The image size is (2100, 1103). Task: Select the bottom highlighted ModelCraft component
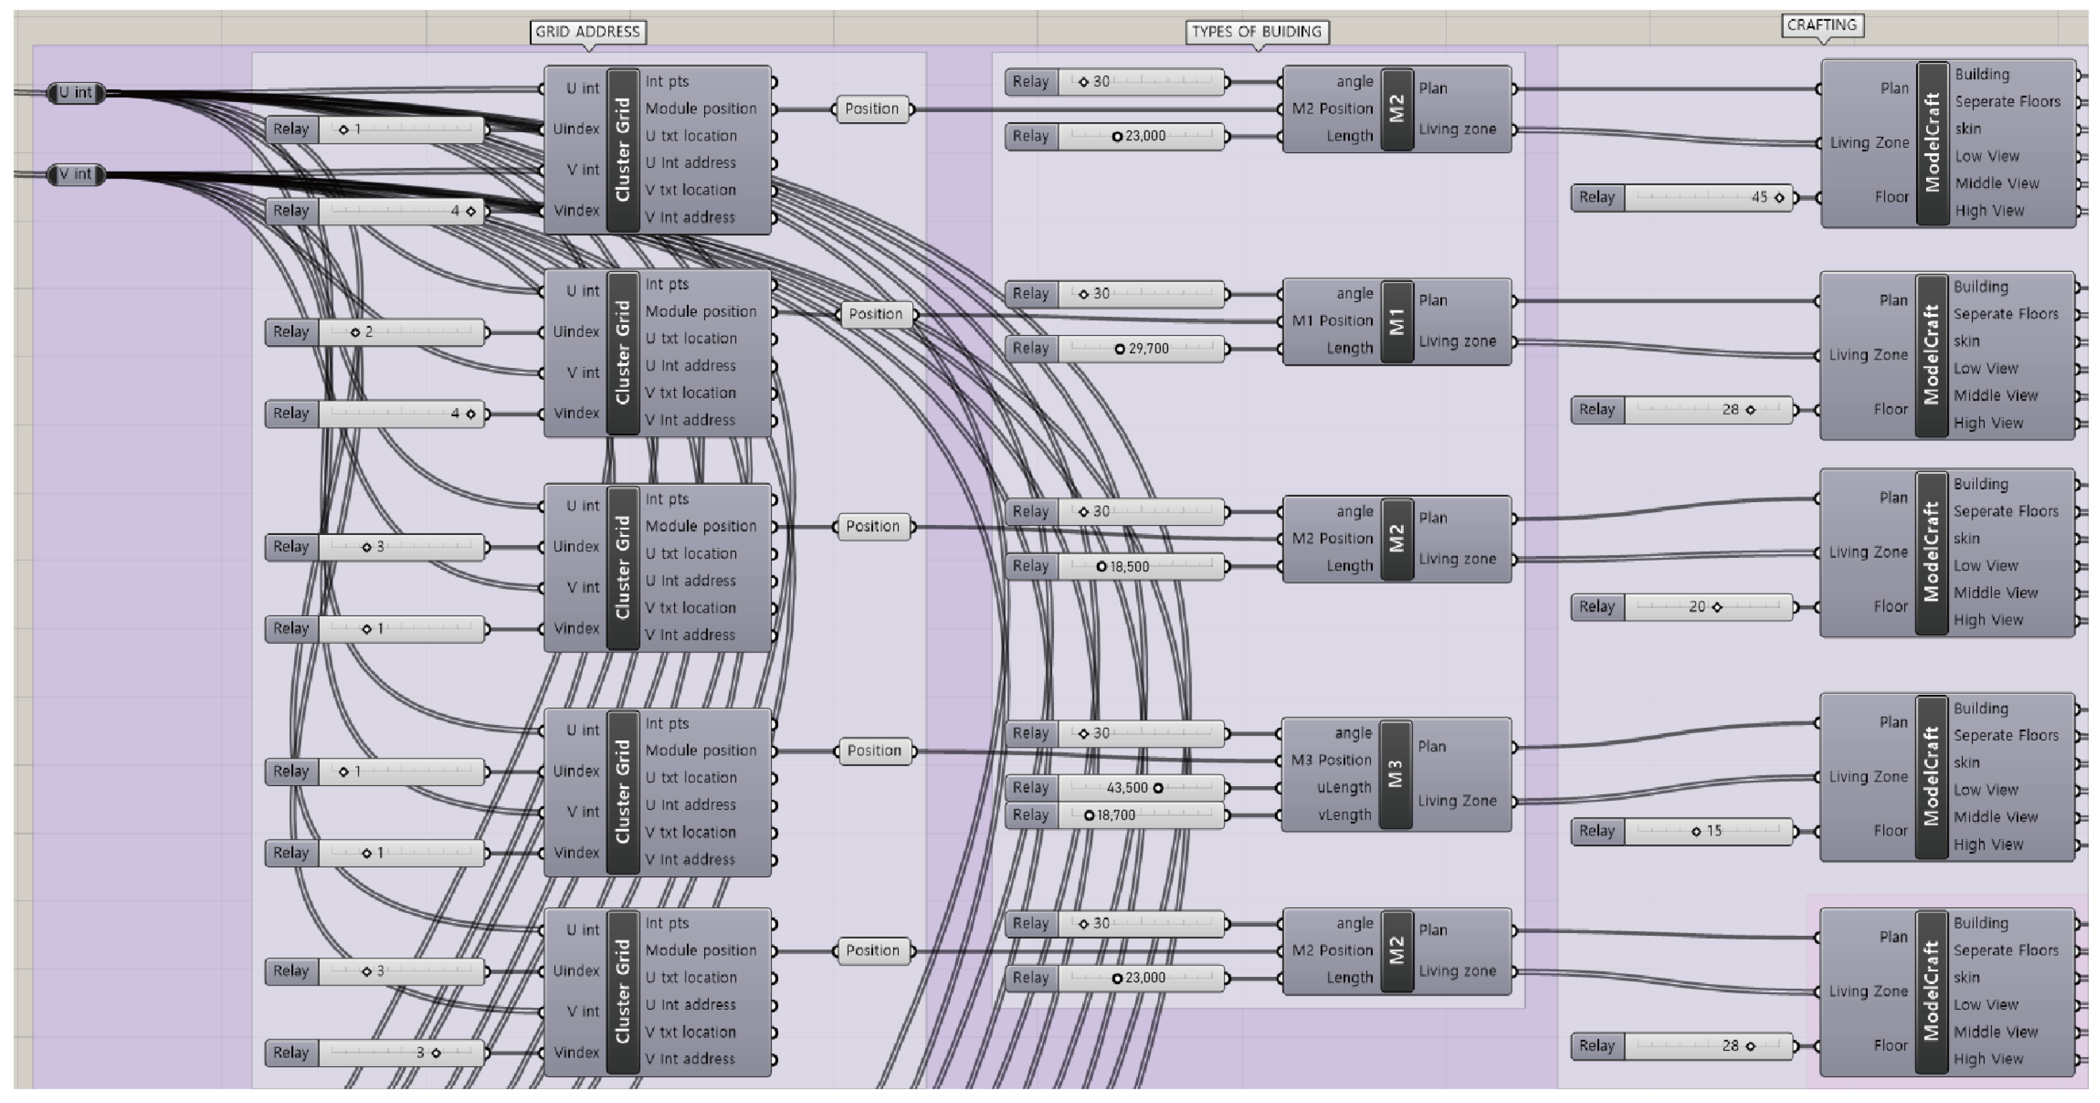(1930, 992)
